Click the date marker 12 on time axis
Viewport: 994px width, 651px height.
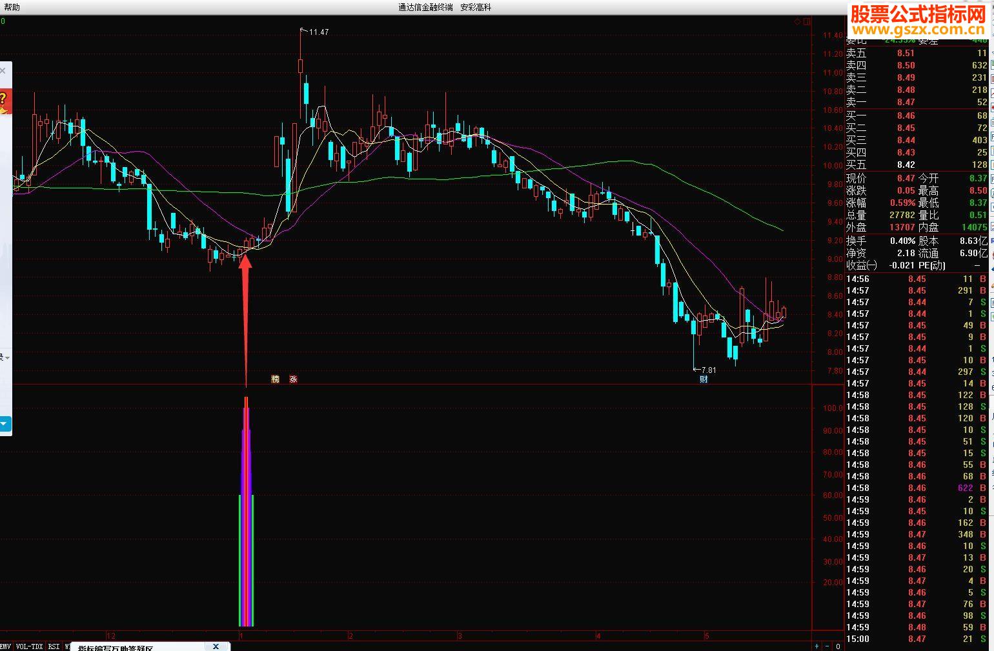111,636
